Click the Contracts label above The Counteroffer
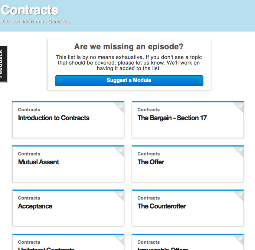The height and width of the screenshot is (250, 255). coord(148,198)
